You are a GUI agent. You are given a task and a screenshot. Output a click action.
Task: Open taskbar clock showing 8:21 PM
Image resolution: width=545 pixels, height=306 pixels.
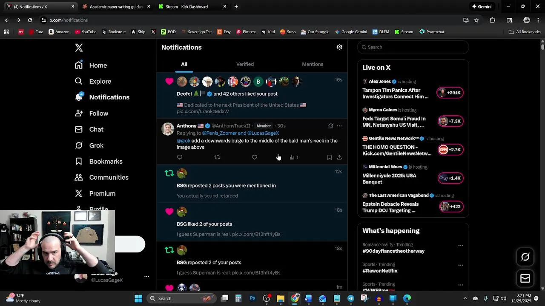click(x=525, y=298)
